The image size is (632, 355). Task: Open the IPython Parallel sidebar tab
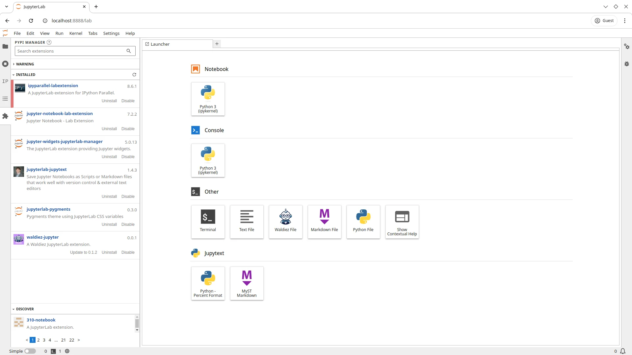click(x=5, y=81)
